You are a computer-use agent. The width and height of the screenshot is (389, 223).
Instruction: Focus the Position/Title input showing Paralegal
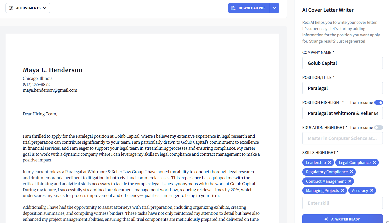(343, 88)
